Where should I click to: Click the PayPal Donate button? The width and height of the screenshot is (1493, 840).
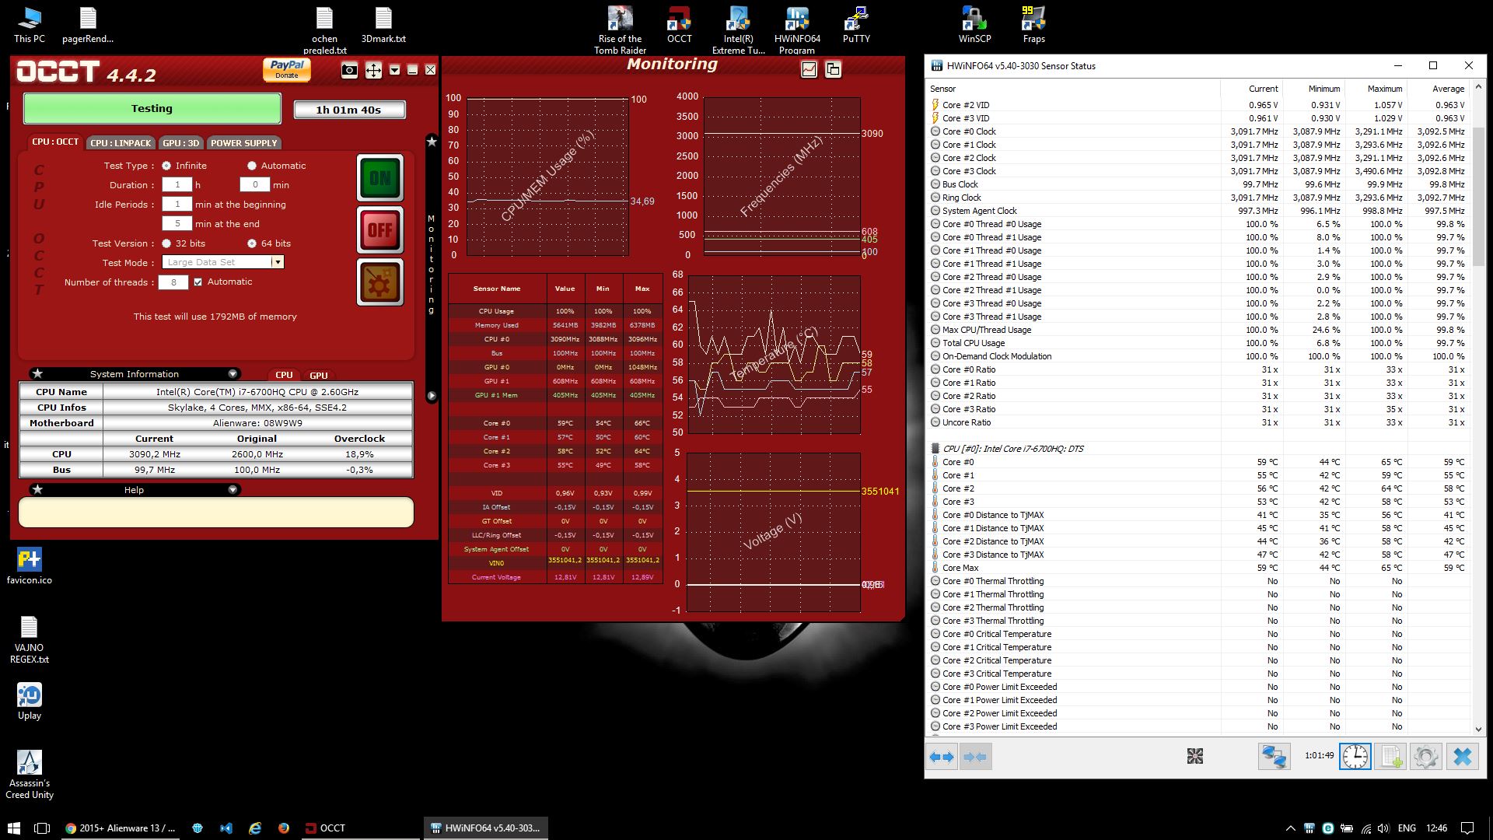pos(287,69)
